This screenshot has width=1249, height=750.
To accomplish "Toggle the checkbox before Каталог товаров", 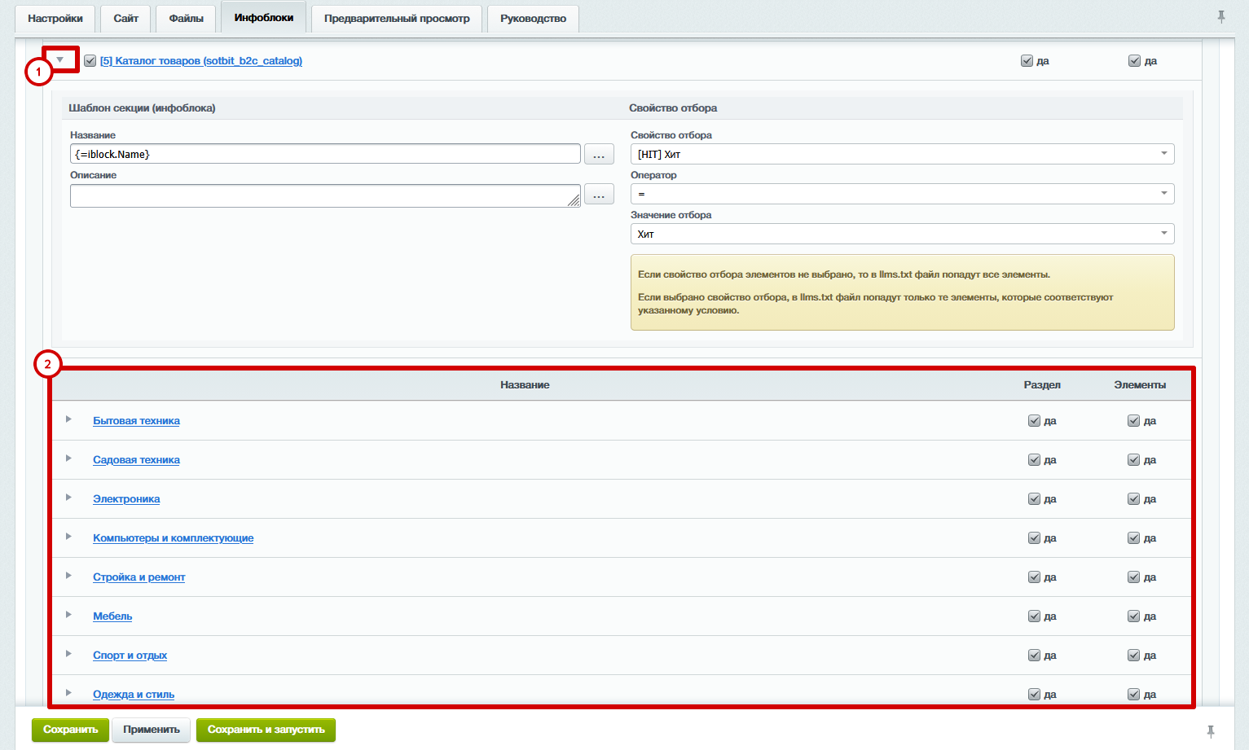I will coord(90,61).
